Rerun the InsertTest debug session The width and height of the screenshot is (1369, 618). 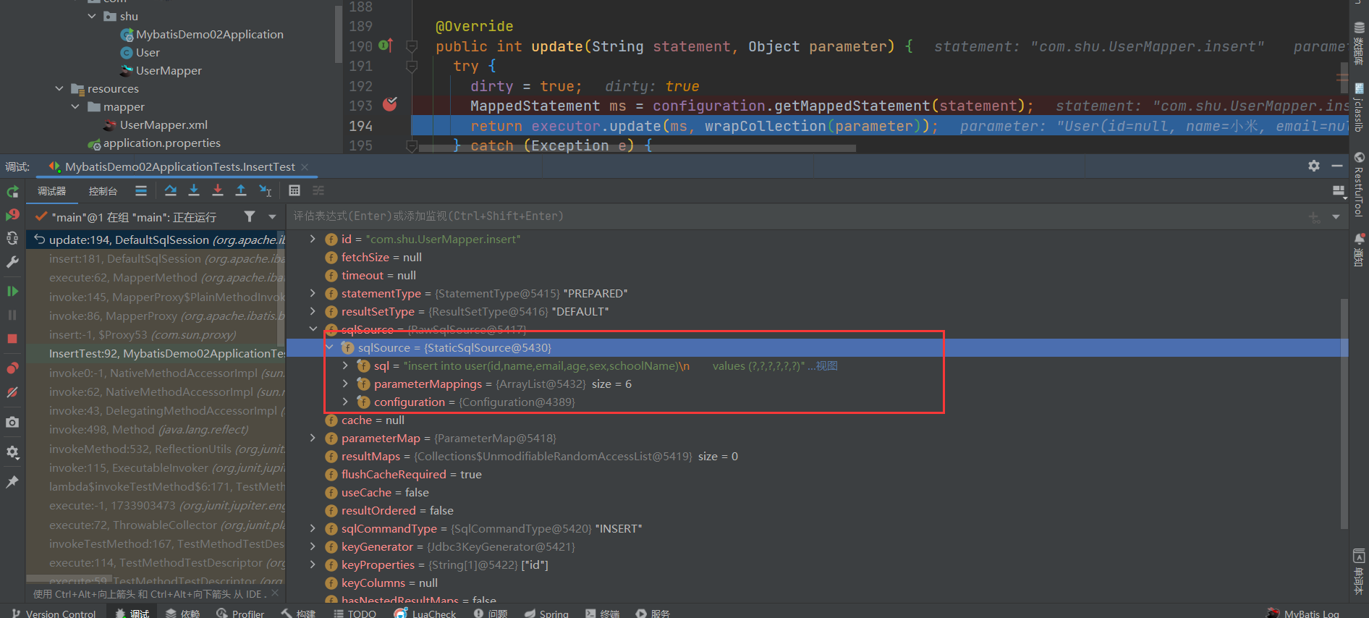tap(12, 192)
